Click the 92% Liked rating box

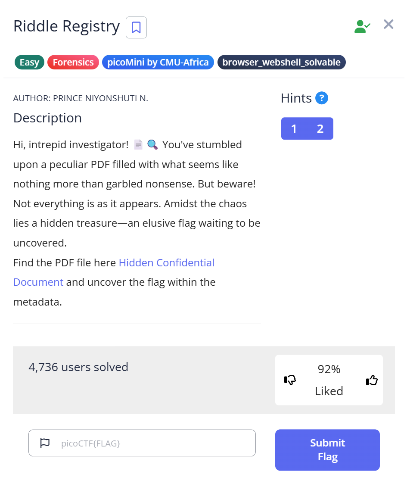[329, 380]
